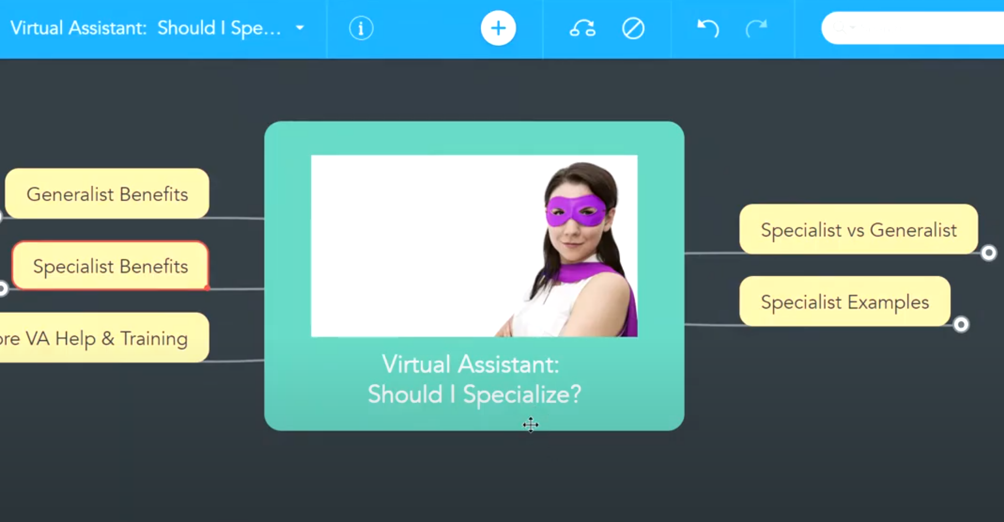
Task: Select the connection arrow tool
Action: pyautogui.click(x=582, y=28)
